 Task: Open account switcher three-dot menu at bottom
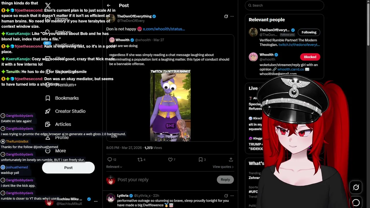96,201
